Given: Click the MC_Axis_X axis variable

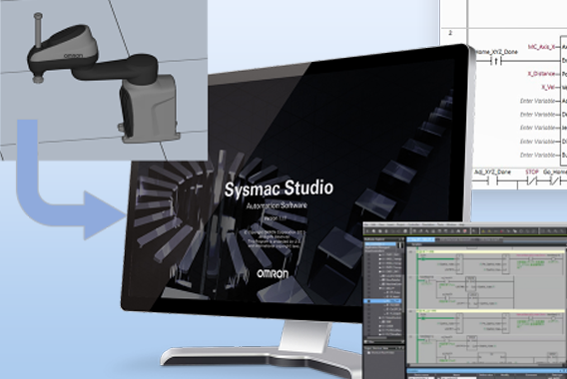Looking at the screenshot, I should point(541,47).
